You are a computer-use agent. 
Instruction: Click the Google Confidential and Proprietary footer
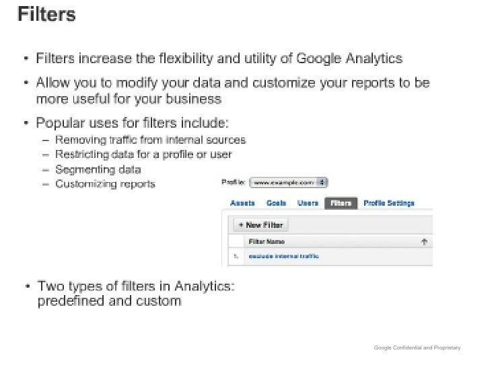click(417, 348)
